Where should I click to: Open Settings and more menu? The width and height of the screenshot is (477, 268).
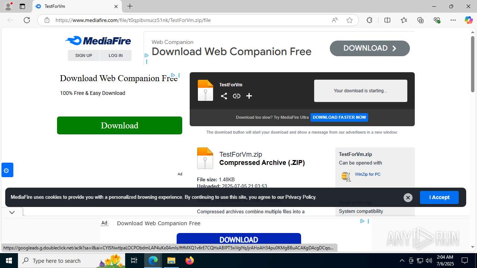pos(453,20)
